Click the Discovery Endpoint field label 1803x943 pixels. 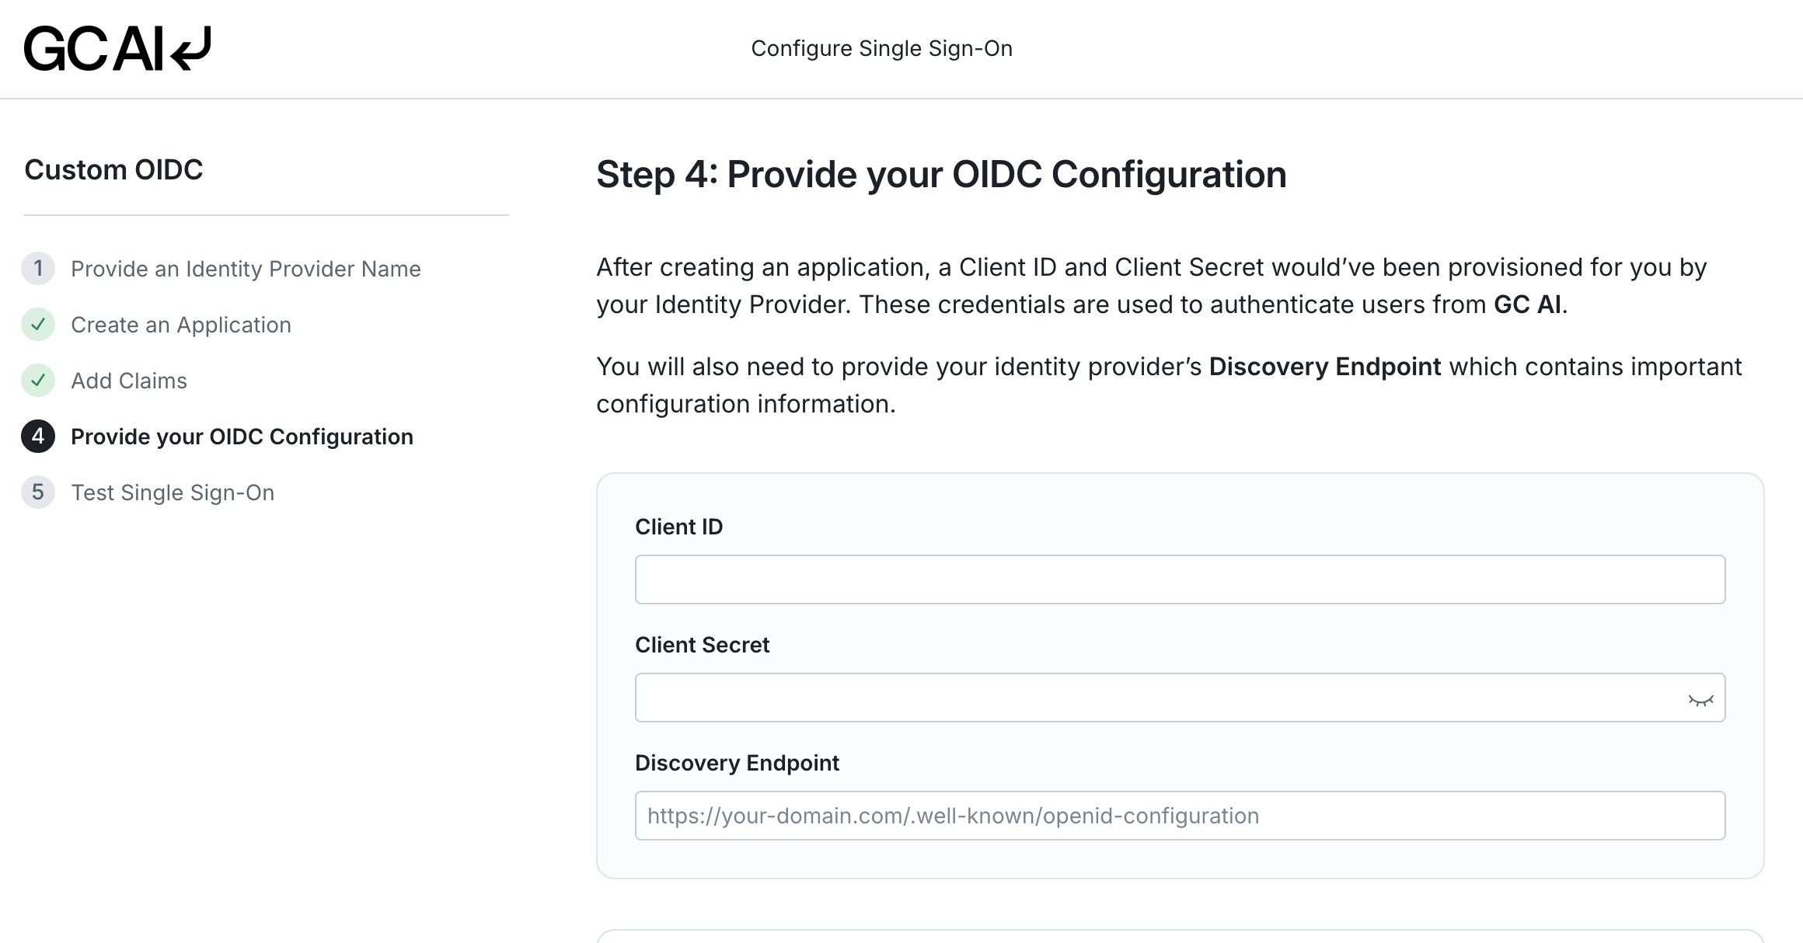[x=737, y=763]
